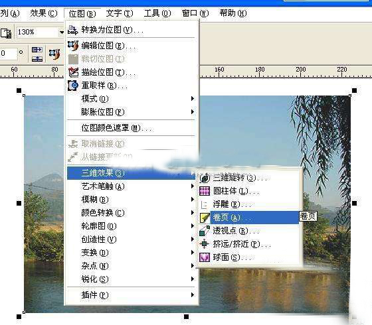Expand the 创造性(V) submenu arrow
The height and width of the screenshot is (325, 372).
coord(193,239)
